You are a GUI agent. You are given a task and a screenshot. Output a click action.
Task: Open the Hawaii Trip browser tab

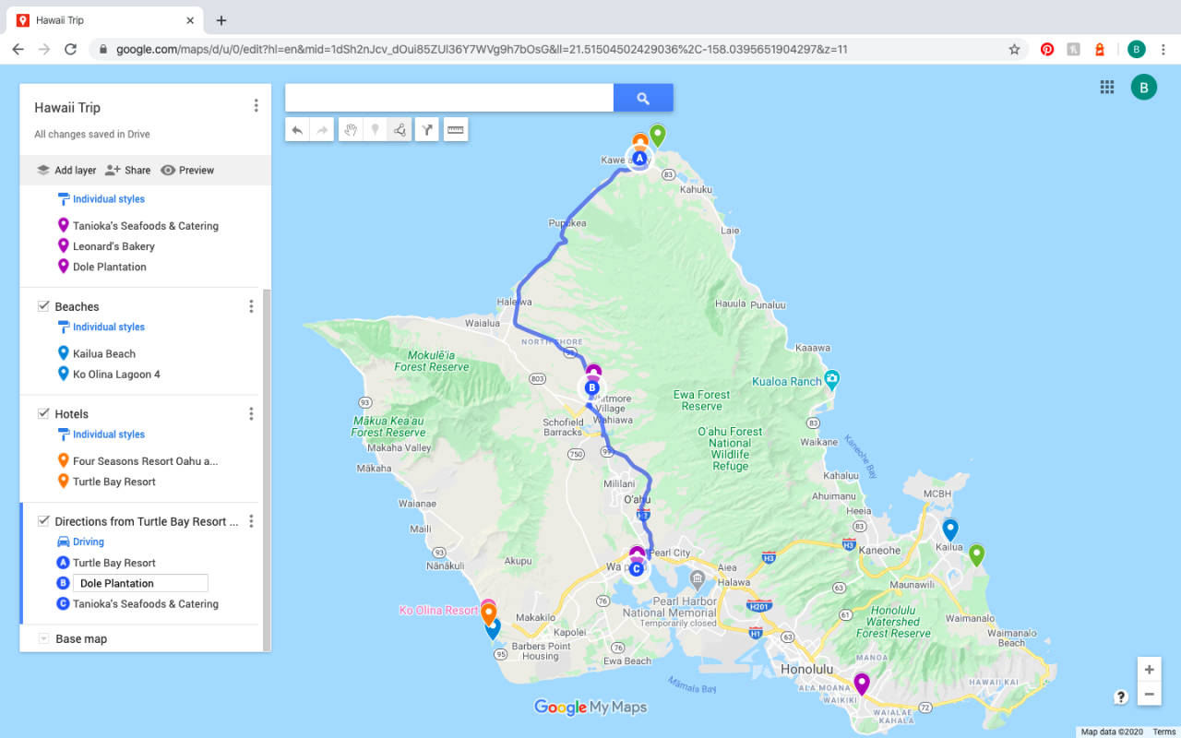(x=101, y=20)
